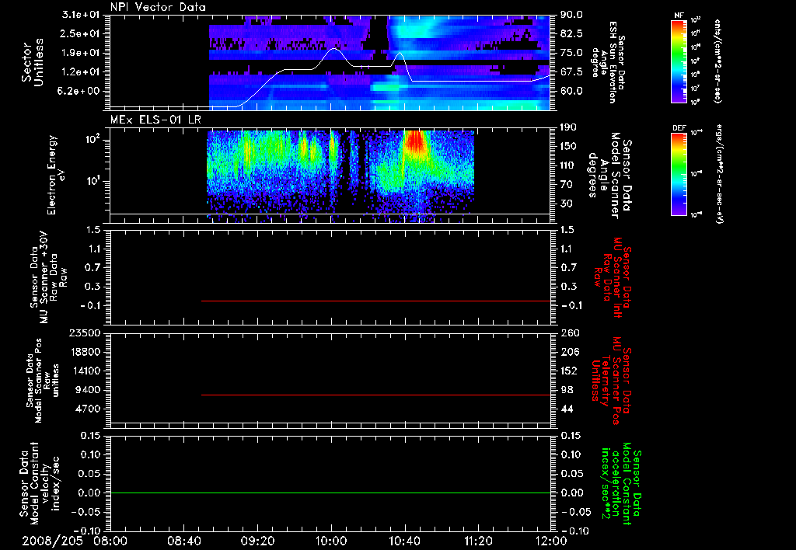Click the '23500' scanner position tick label
Image resolution: width=796 pixels, height=550 pixels.
pyautogui.click(x=85, y=333)
